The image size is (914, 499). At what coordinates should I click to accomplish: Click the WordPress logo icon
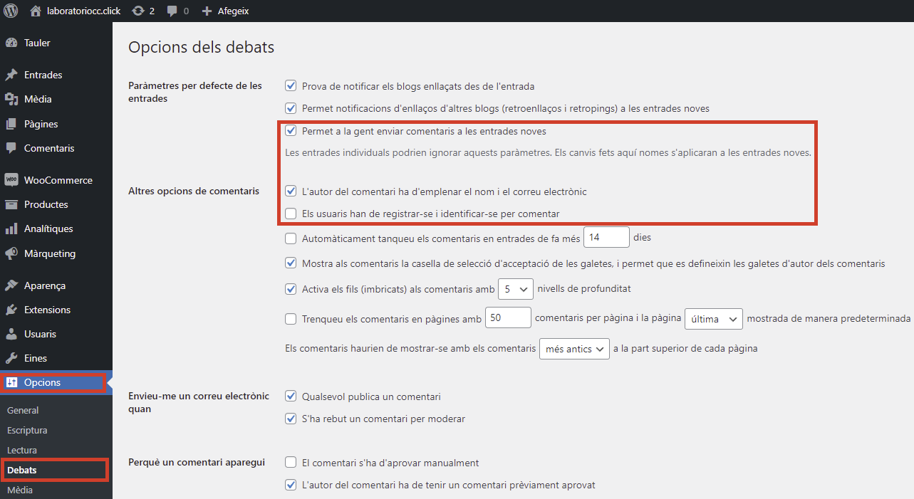[11, 11]
